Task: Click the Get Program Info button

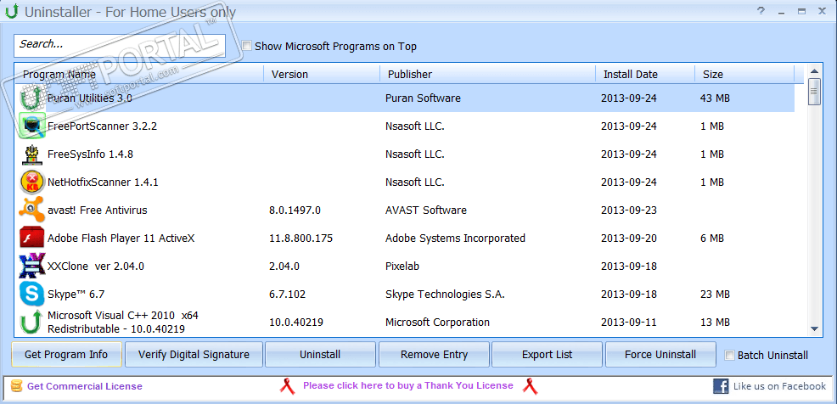Action: [66, 355]
